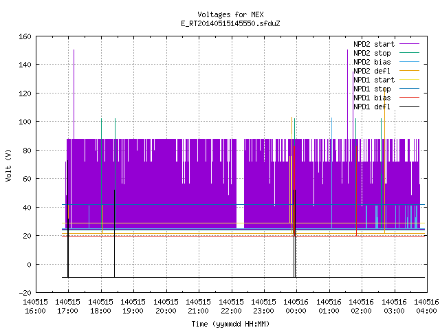440x330 pixels.
Task: Click the 'NPD1 stop' legend label
Action: pos(372,89)
